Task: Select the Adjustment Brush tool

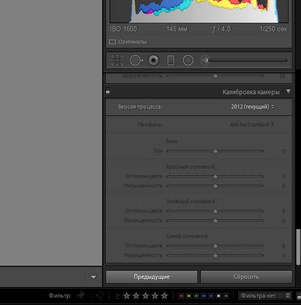Action: pos(244,61)
